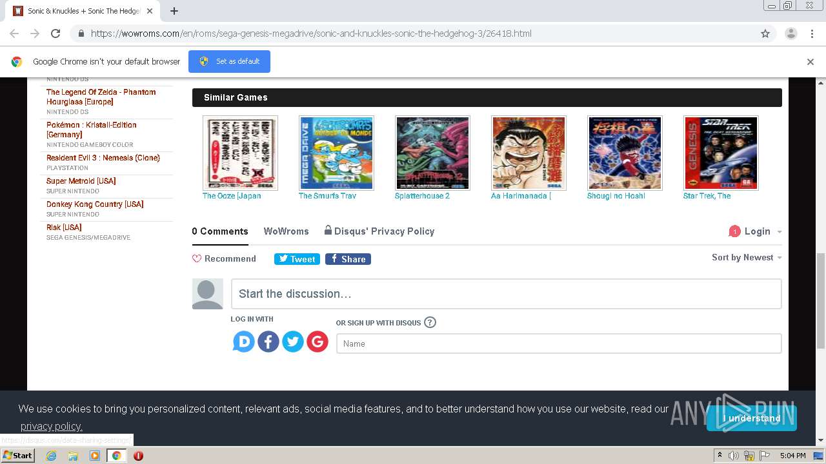Click Splatterhouse 2 title link
The image size is (826, 464).
(422, 196)
